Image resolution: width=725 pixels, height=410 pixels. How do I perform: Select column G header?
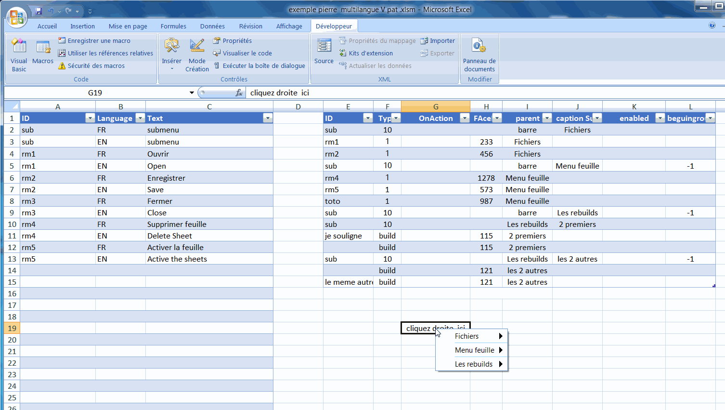click(x=436, y=106)
